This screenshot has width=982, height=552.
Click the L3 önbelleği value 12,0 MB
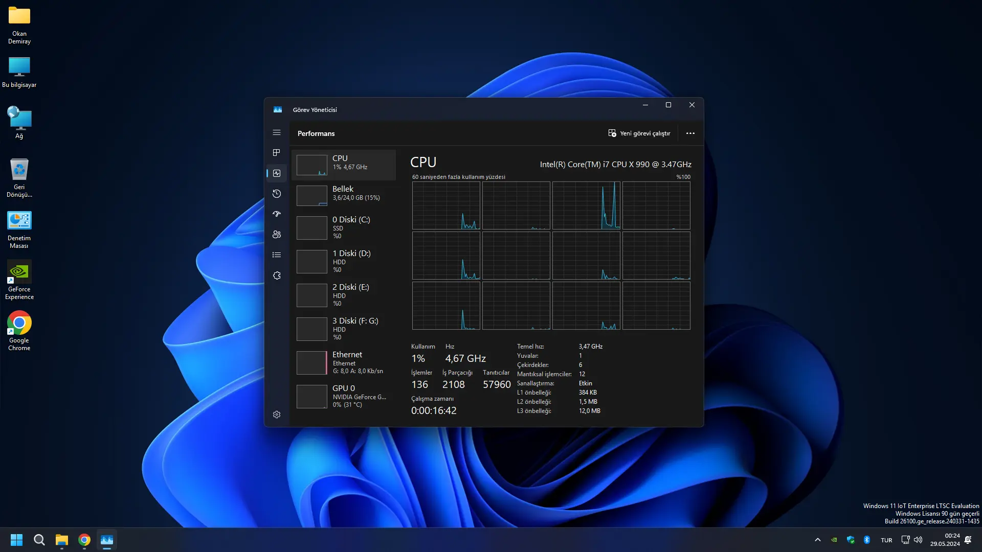coord(590,411)
